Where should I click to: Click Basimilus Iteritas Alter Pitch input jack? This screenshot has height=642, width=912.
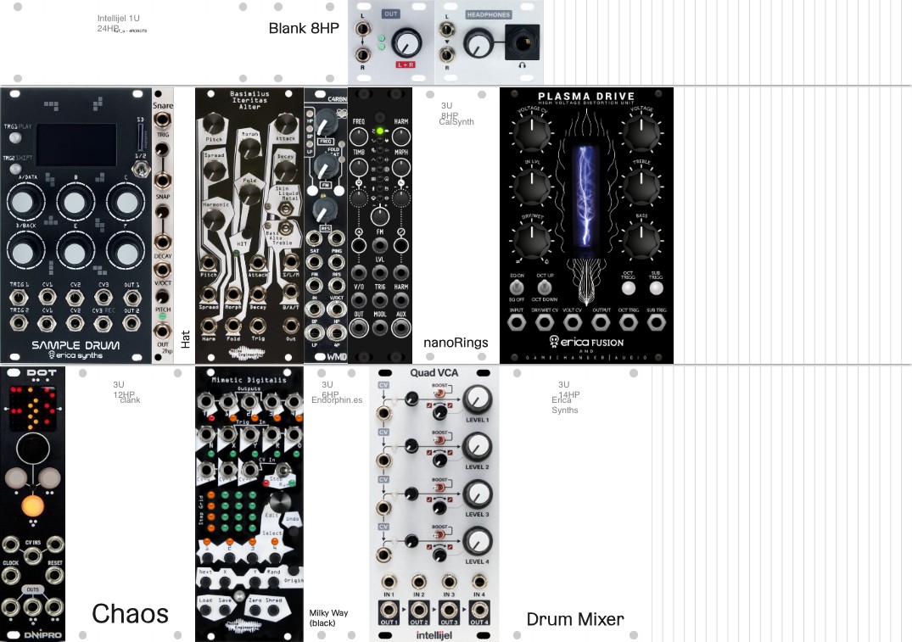pyautogui.click(x=208, y=261)
